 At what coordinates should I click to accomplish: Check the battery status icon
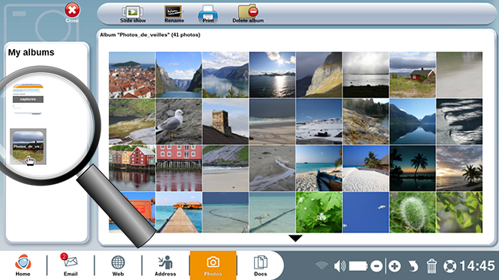[x=359, y=266]
